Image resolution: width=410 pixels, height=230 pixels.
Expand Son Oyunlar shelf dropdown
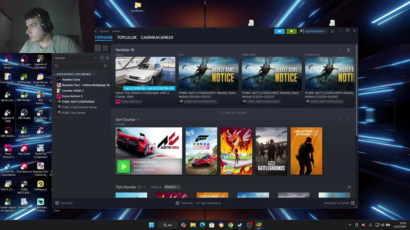pos(138,119)
